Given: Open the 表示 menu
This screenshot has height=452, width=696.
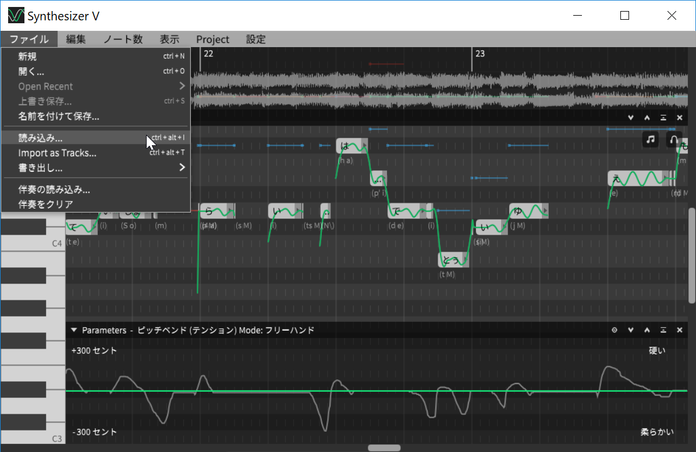Looking at the screenshot, I should (169, 39).
